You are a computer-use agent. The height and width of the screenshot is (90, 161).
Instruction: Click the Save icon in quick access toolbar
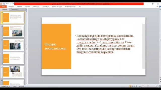pyautogui.click(x=4, y=4)
